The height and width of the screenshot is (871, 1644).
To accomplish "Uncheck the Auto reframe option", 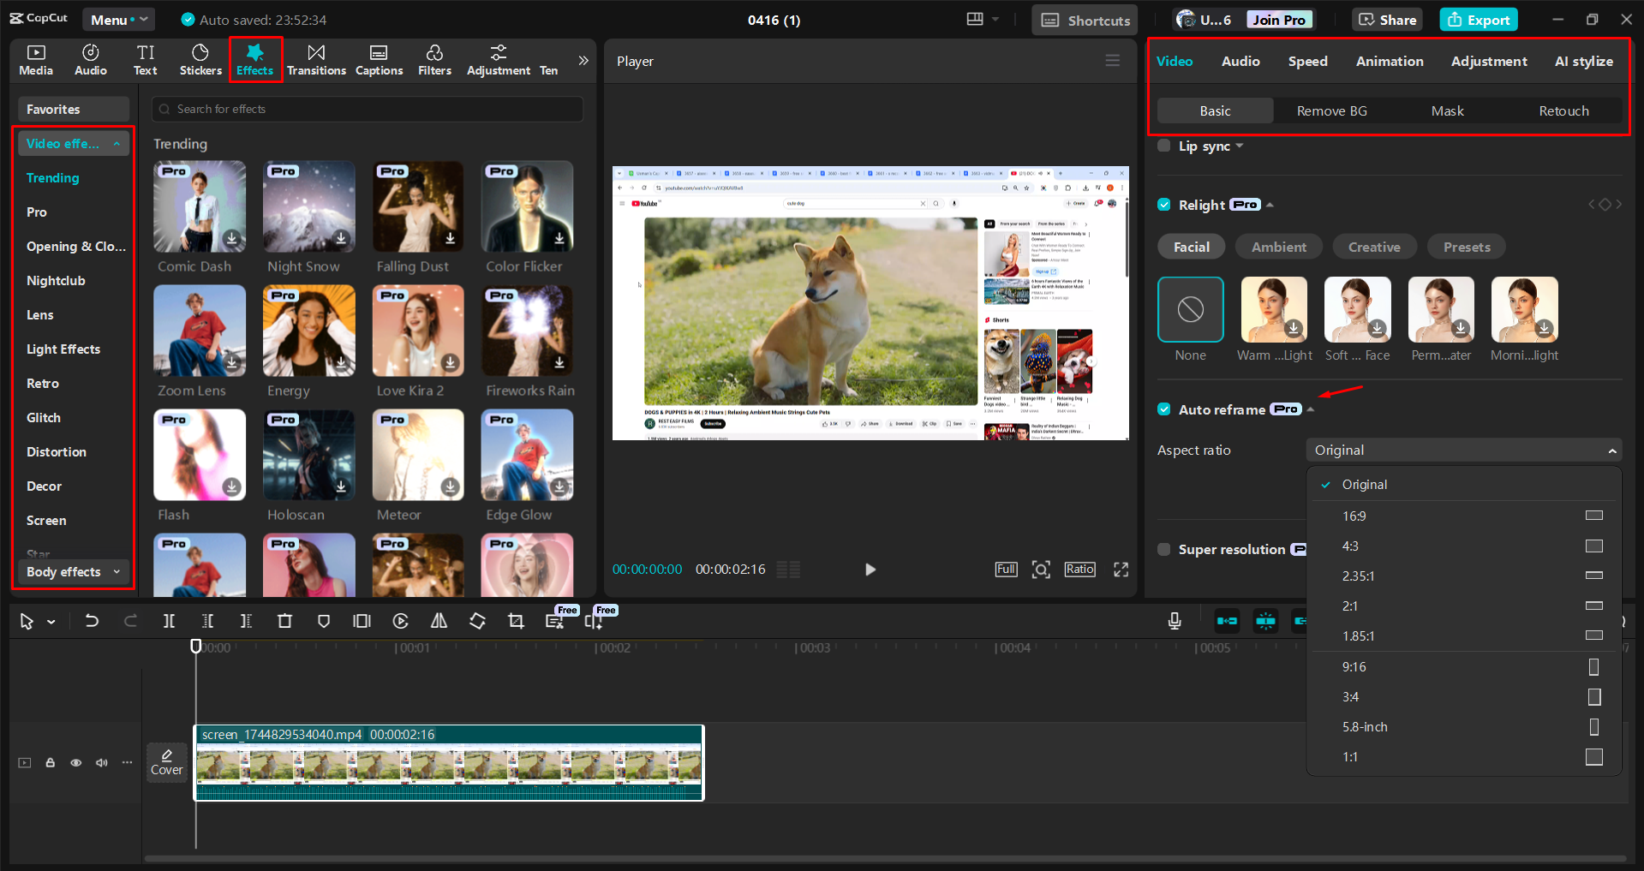I will click(x=1163, y=409).
